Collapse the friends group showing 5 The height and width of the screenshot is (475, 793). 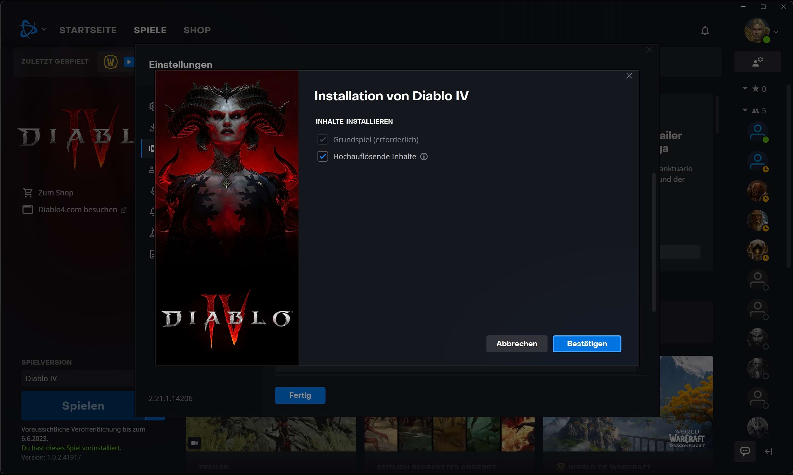745,110
